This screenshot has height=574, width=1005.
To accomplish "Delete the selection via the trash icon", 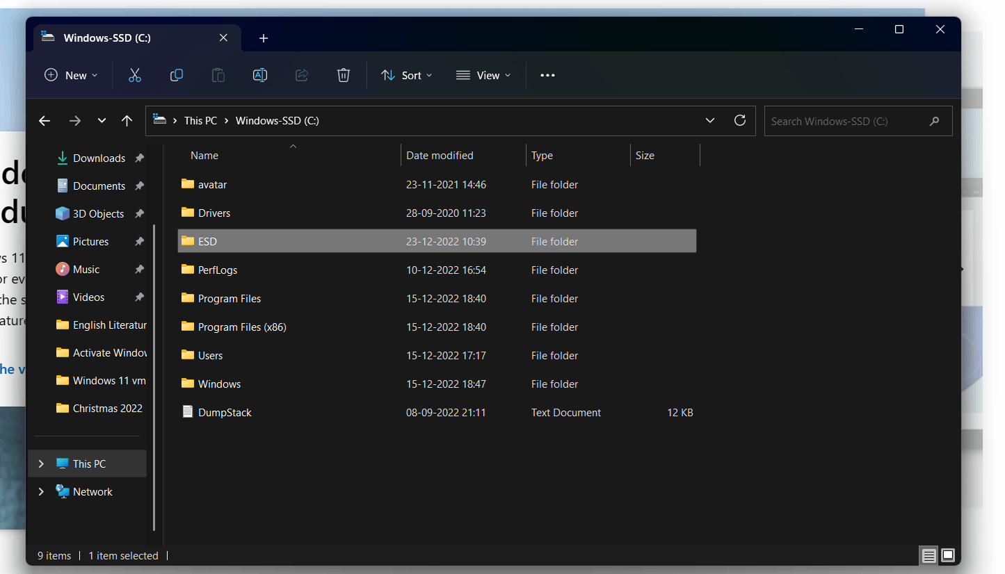I will [x=343, y=75].
